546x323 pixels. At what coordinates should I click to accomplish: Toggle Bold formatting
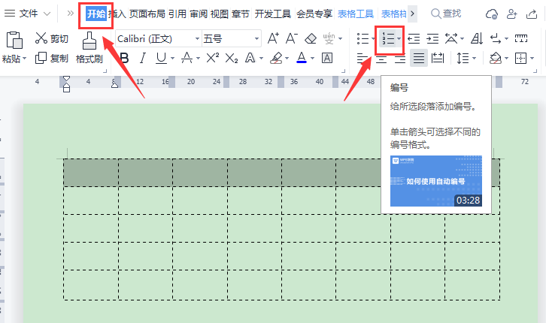pyautogui.click(x=124, y=58)
